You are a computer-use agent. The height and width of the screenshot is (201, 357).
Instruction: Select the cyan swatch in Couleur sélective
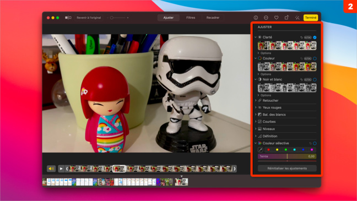(294, 150)
